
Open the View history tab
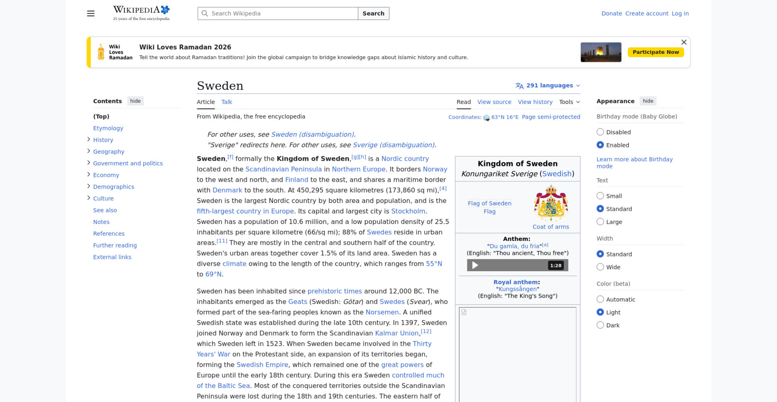click(x=535, y=102)
